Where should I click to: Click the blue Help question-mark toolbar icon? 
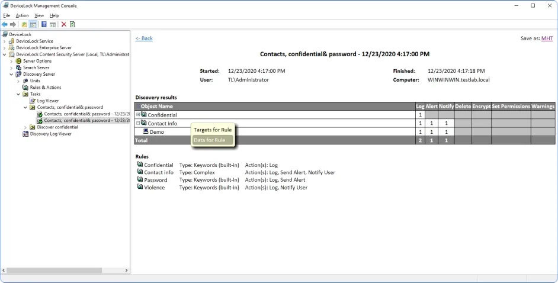coord(44,24)
